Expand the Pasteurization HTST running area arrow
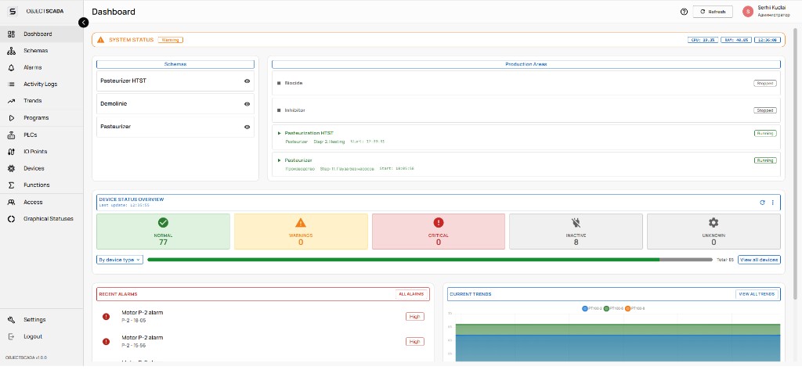 click(x=280, y=134)
